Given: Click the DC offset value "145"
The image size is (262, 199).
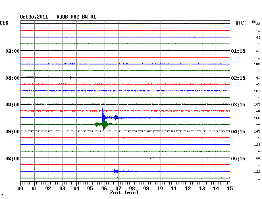Looking at the screenshot, I should pos(257,131).
